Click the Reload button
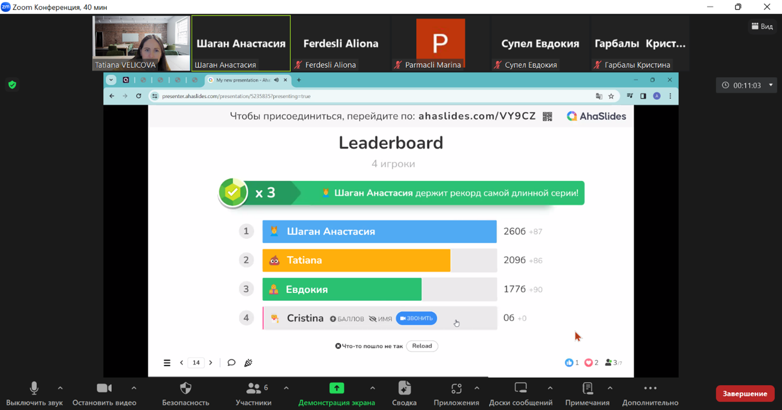782x410 pixels. click(422, 346)
